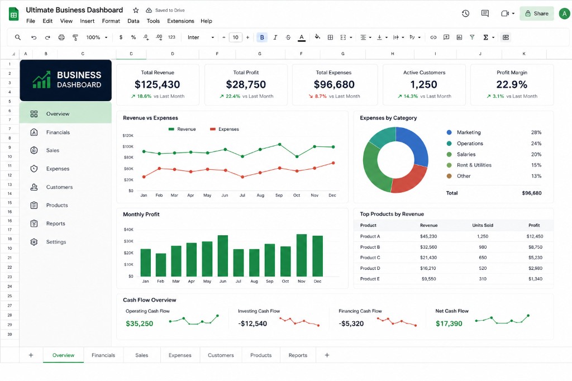572x381 pixels.
Task: Open the search the menus magnifier
Action: click(x=17, y=37)
